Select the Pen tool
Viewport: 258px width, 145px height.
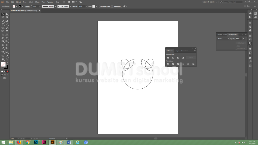click(x=3, y=21)
